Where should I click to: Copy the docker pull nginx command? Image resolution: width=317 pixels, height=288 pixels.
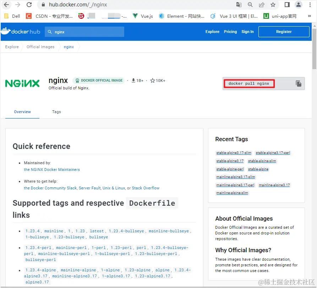(298, 83)
